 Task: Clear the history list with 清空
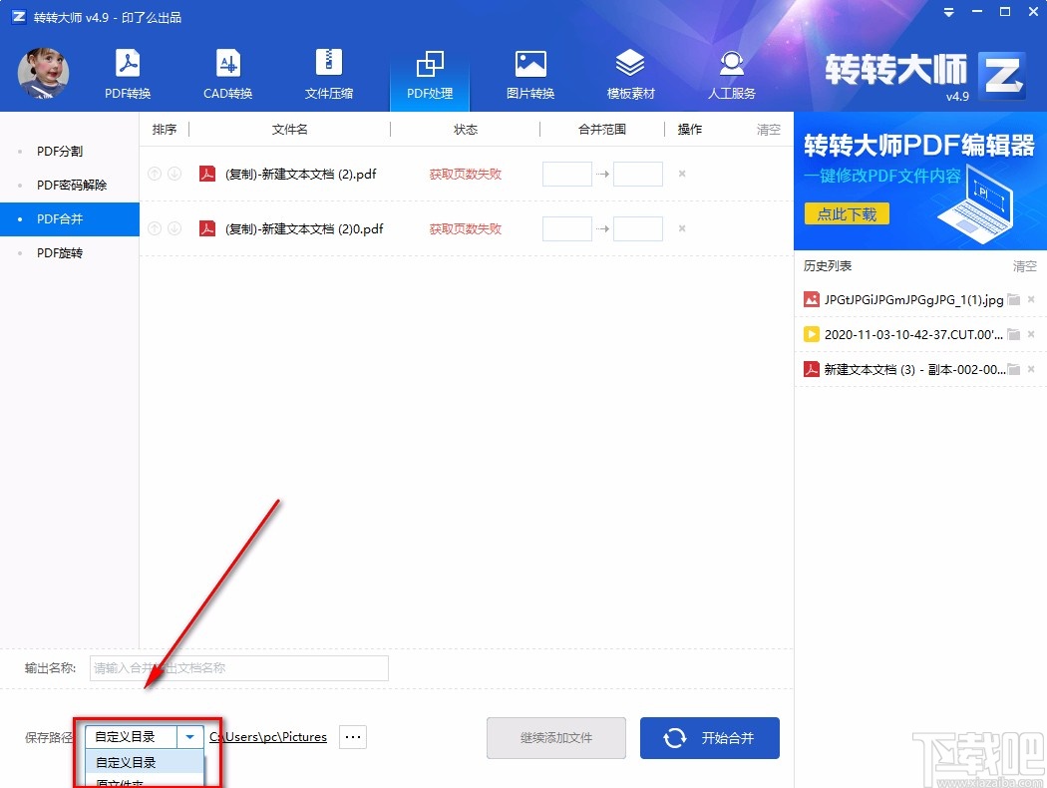coord(1024,266)
